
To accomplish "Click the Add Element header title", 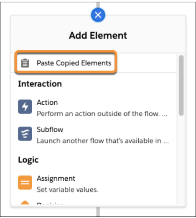I will [98, 36].
